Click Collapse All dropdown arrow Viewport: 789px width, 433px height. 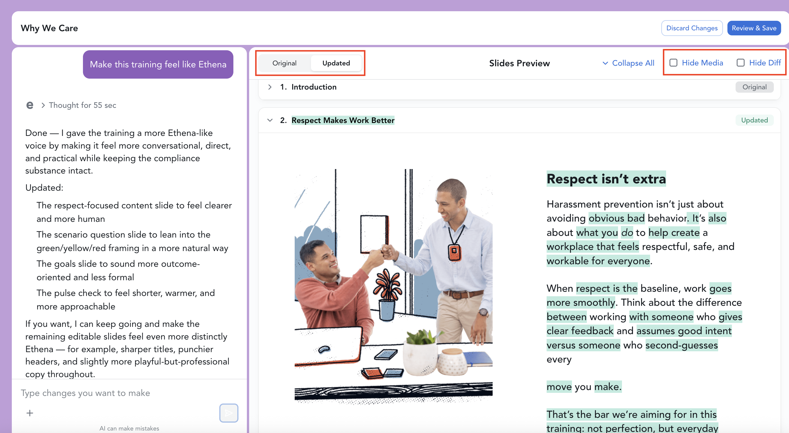[x=605, y=63]
